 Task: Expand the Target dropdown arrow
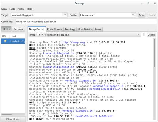coord(65,15)
